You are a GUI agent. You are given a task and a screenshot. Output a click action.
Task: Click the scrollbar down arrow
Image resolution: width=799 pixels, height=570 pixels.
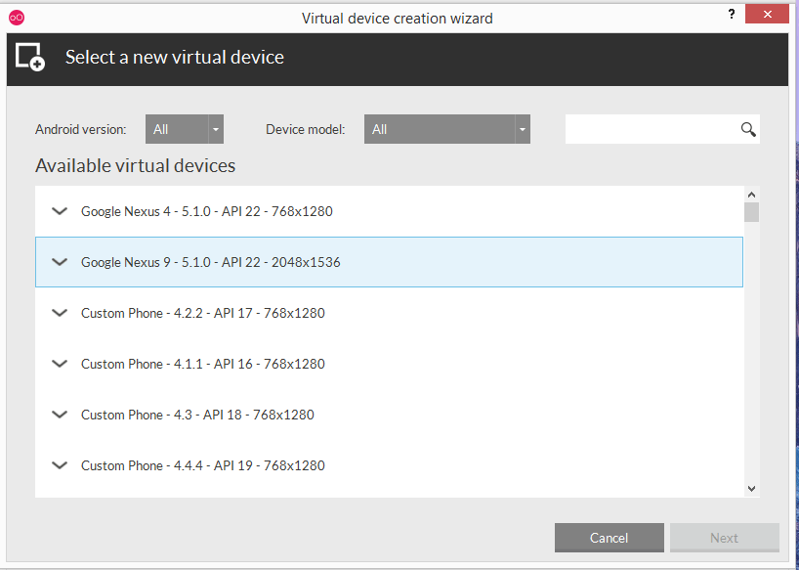click(751, 488)
